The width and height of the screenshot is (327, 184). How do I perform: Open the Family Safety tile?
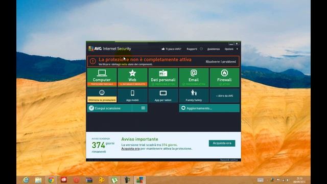click(x=194, y=96)
